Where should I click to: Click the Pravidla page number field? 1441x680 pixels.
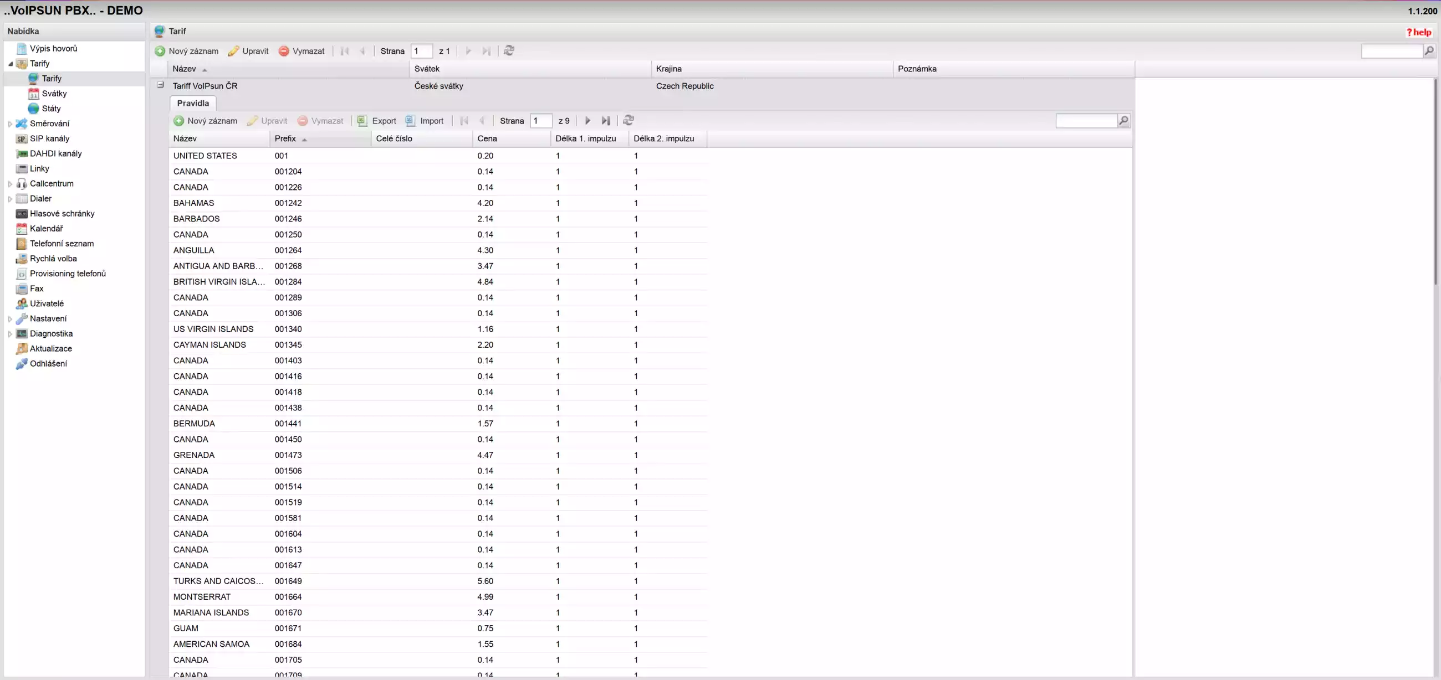tap(541, 121)
